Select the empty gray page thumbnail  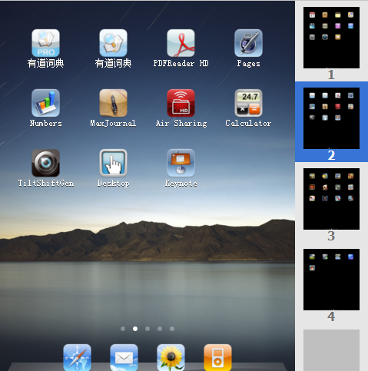pos(331,350)
